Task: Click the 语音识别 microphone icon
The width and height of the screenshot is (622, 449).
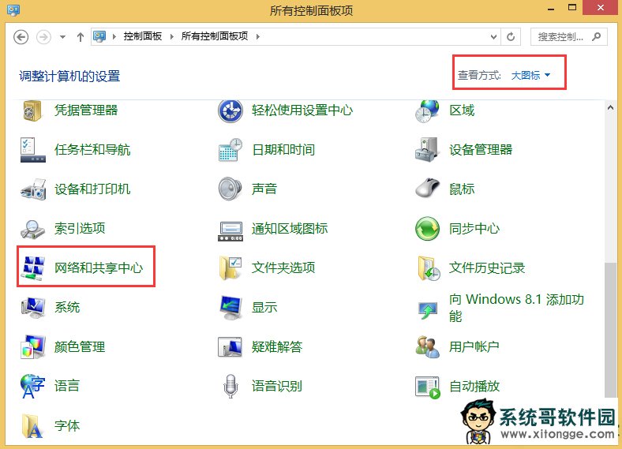Action: [x=230, y=387]
